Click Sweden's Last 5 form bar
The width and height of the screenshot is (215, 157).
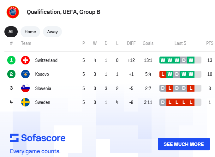pyautogui.click(x=180, y=102)
